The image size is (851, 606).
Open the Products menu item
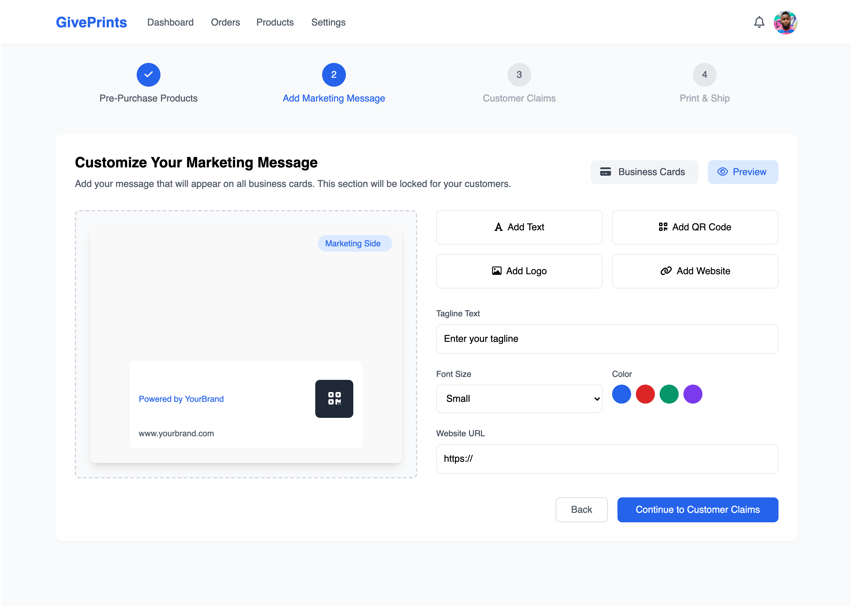275,22
